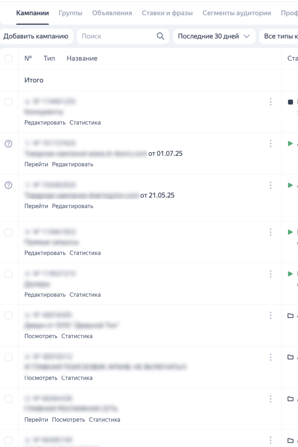Click Перейти link for 01.07.25 campaign

pyautogui.click(x=36, y=164)
